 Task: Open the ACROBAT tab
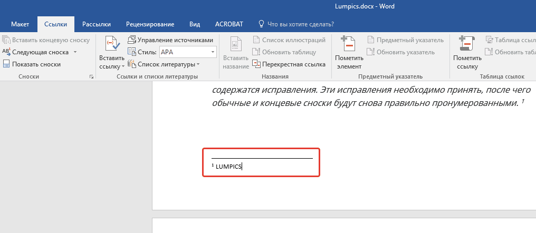229,24
